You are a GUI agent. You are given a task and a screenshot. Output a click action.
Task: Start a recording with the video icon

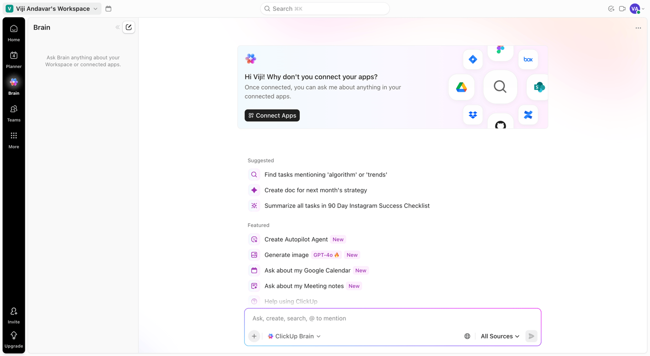point(622,9)
